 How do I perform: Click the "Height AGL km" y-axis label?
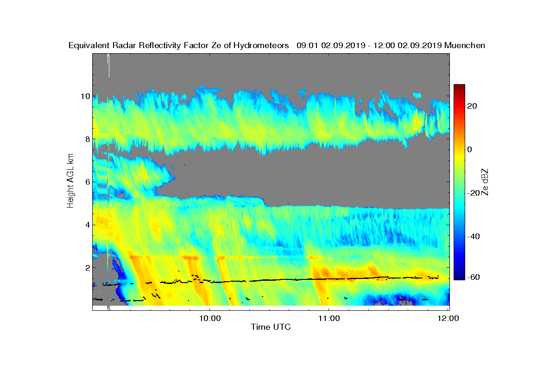click(x=70, y=181)
